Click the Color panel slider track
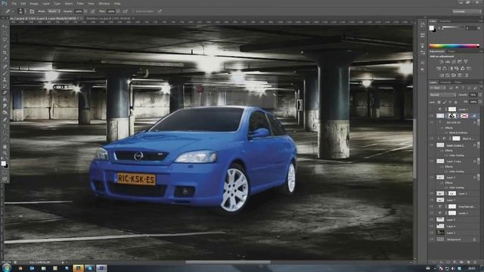The height and width of the screenshot is (272, 484). point(454,28)
